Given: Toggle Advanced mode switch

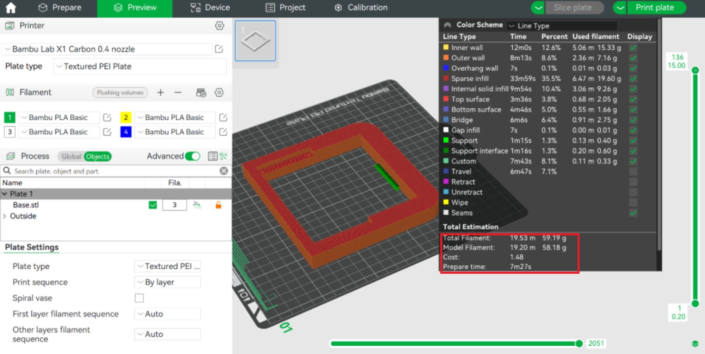Looking at the screenshot, I should pos(193,156).
